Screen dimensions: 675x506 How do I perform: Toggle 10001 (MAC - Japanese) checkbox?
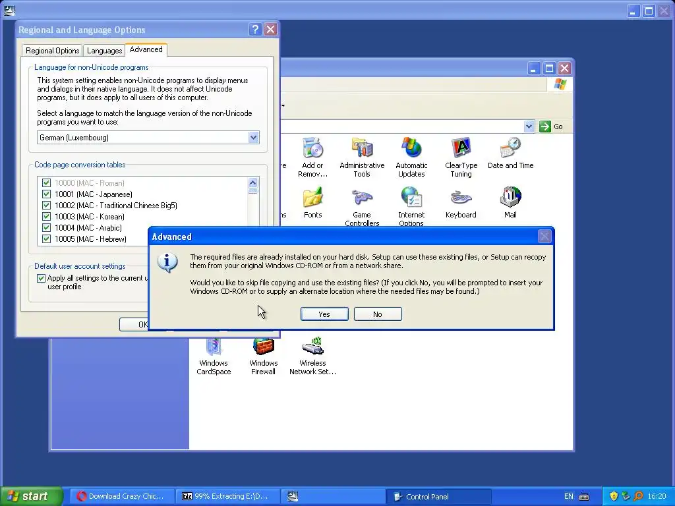(x=47, y=194)
